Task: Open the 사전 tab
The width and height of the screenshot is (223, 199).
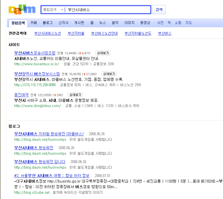Action: point(160,23)
